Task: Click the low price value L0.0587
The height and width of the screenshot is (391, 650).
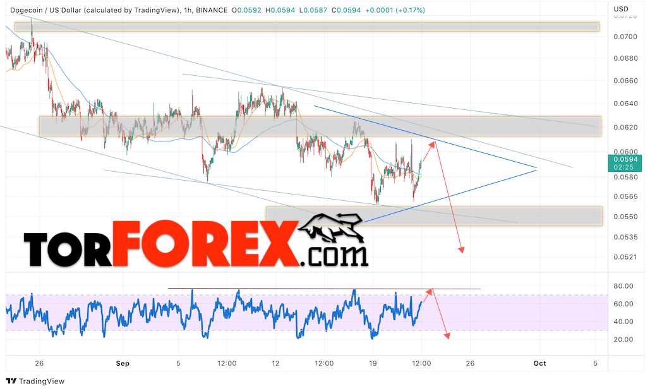Action: (x=313, y=10)
